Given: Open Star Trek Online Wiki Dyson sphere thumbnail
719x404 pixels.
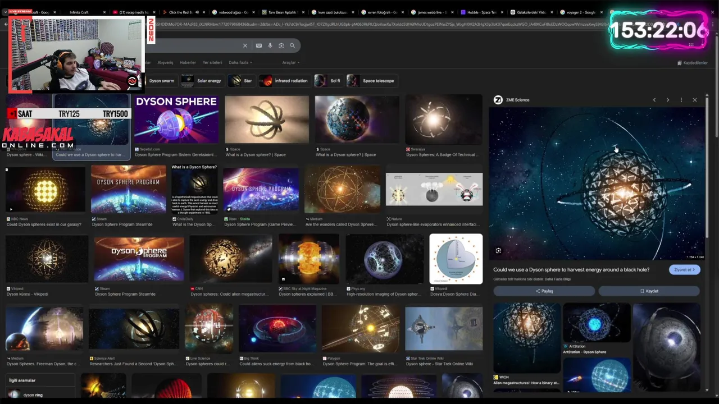Looking at the screenshot, I should pyautogui.click(x=444, y=329).
